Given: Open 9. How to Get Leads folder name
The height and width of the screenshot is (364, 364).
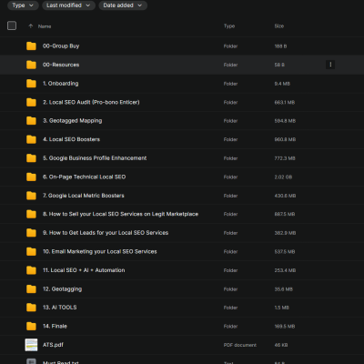Looking at the screenshot, I should [106, 233].
